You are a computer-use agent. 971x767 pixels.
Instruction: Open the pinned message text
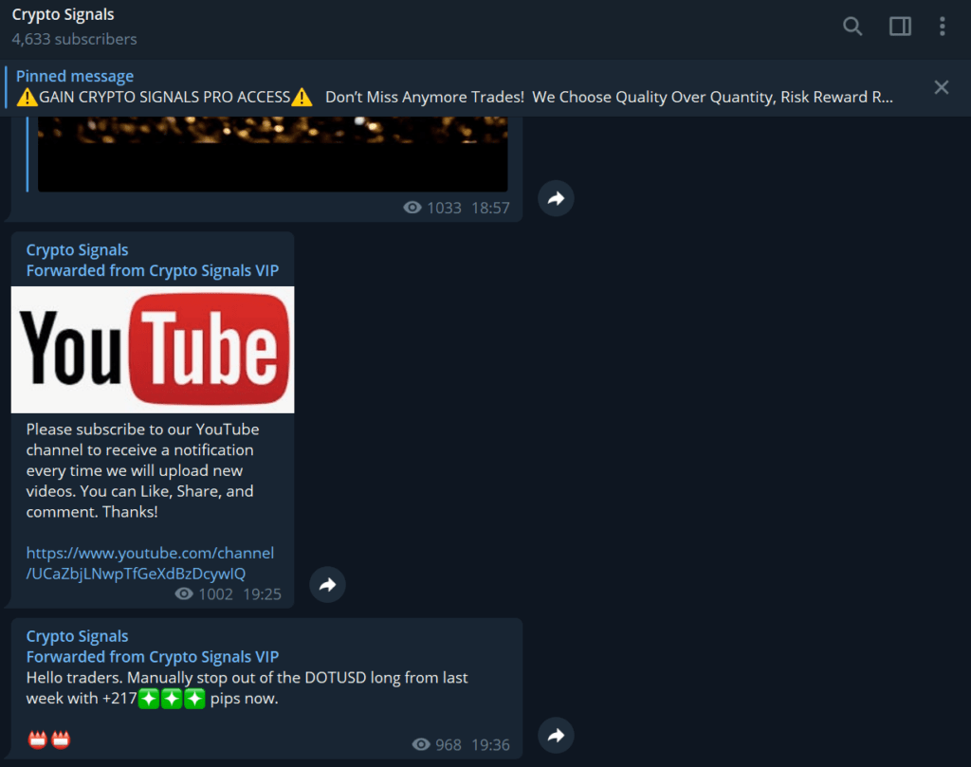pyautogui.click(x=454, y=97)
